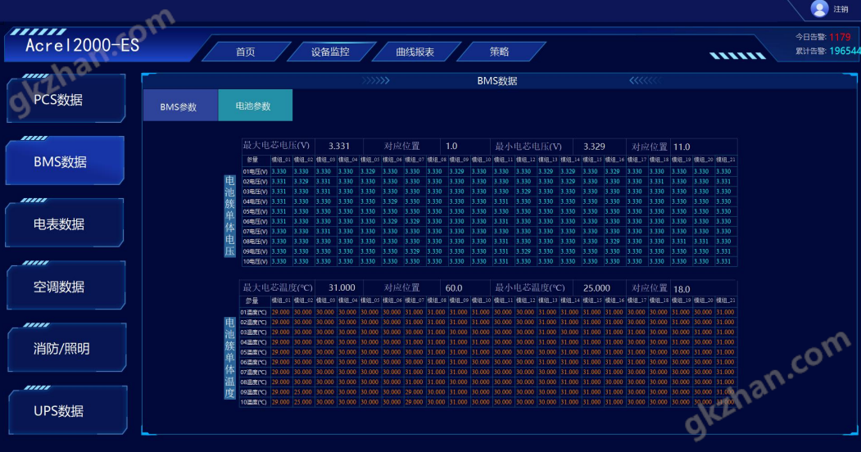Viewport: 861px width, 452px height.
Task: Open the UPS数据 sidebar section
Action: (x=67, y=410)
